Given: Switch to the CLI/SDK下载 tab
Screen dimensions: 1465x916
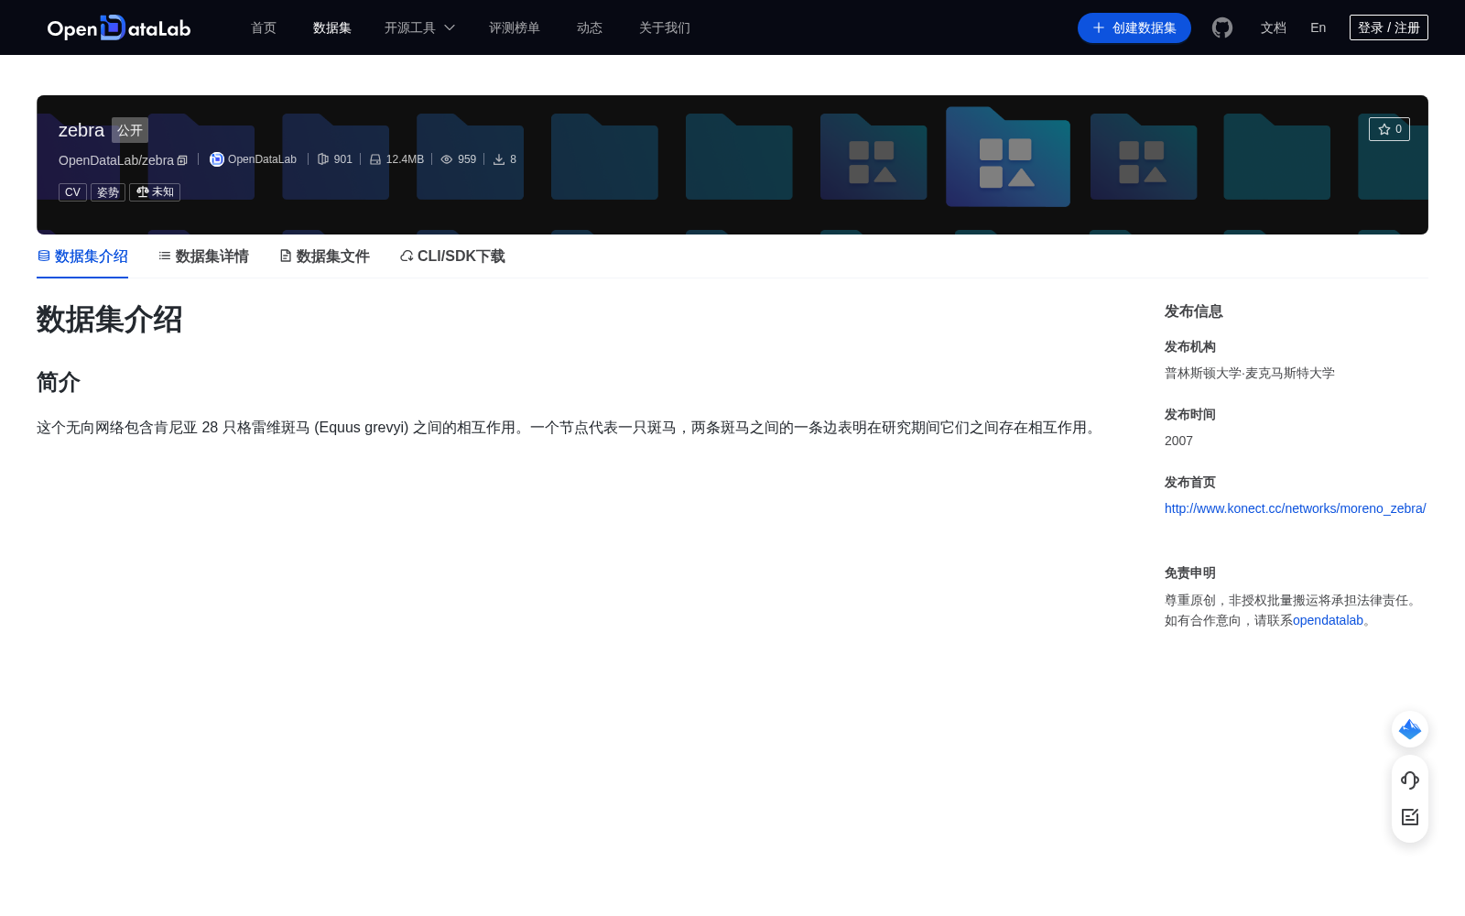Looking at the screenshot, I should click(452, 256).
